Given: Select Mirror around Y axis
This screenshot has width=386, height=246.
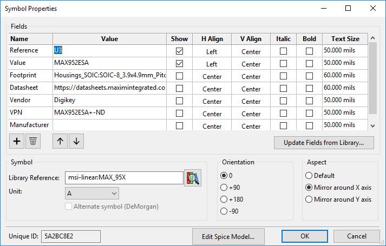Looking at the screenshot, I should point(309,200).
